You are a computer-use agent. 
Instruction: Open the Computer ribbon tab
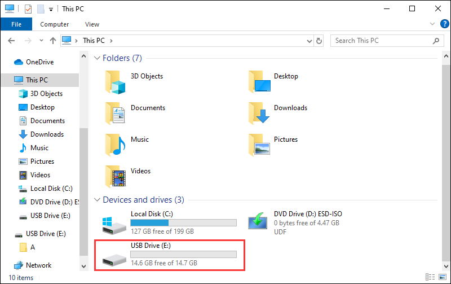click(x=55, y=24)
